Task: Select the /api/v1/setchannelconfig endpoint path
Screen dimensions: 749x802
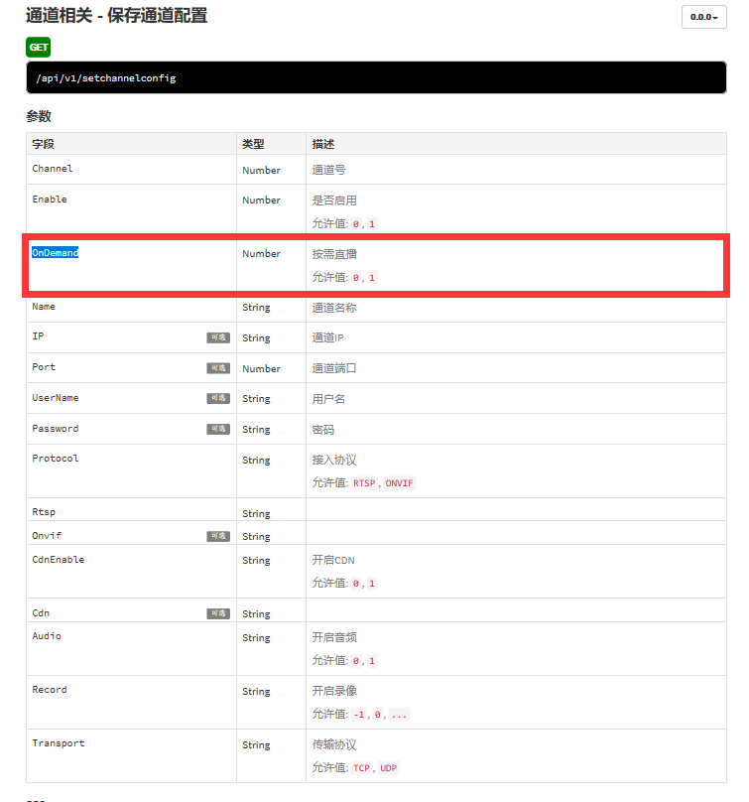Action: [106, 78]
